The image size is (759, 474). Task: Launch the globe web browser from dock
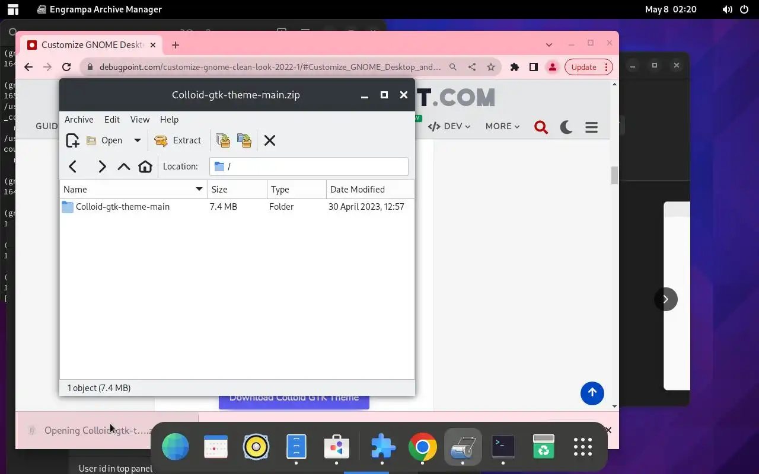[176, 447]
